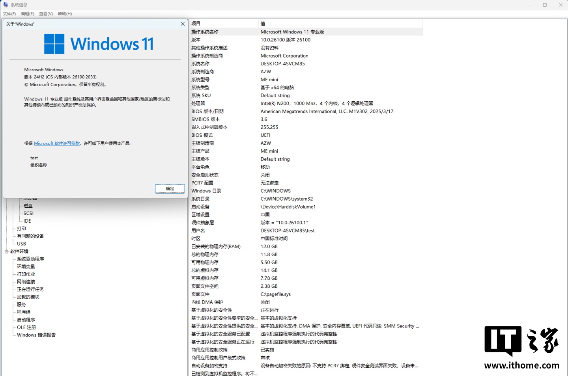Viewport: 568px width, 376px height.
Task: Open the 查看(V) menu
Action: [x=46, y=14]
